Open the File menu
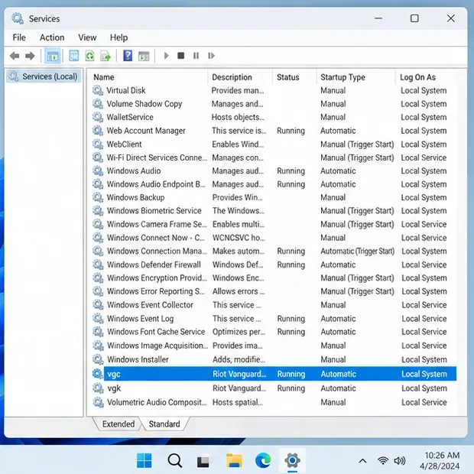 (x=19, y=37)
